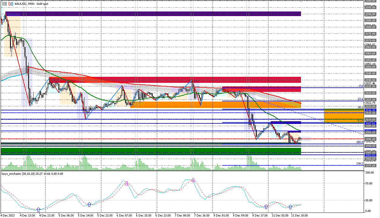
Task: Click the 11 Dec 10:30 time label
Action: click(299, 216)
